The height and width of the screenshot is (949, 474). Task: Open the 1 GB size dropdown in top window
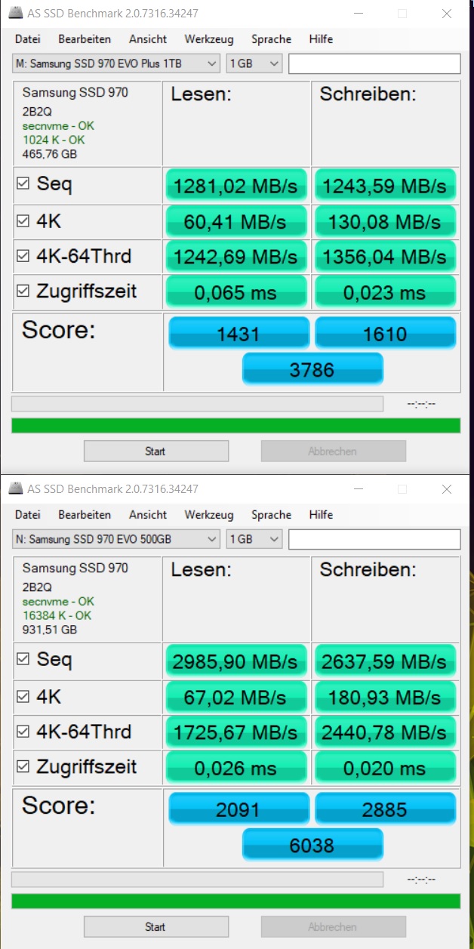coord(254,63)
